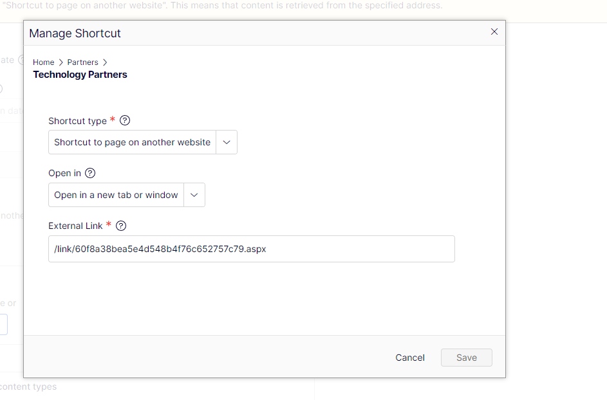Click the Open in field label

(64, 173)
